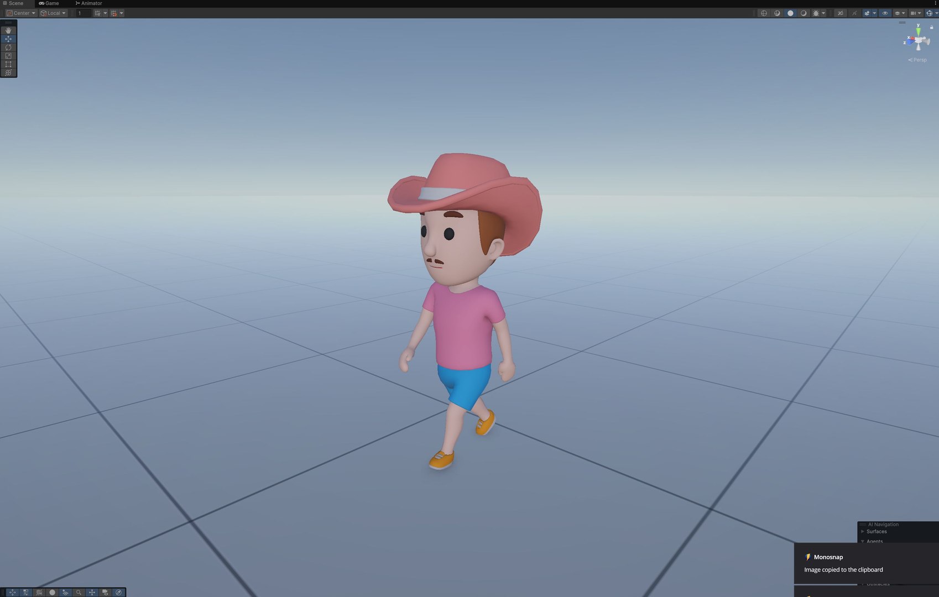Viewport: 939px width, 597px height.
Task: Toggle gizmos visibility icon
Action: (929, 13)
